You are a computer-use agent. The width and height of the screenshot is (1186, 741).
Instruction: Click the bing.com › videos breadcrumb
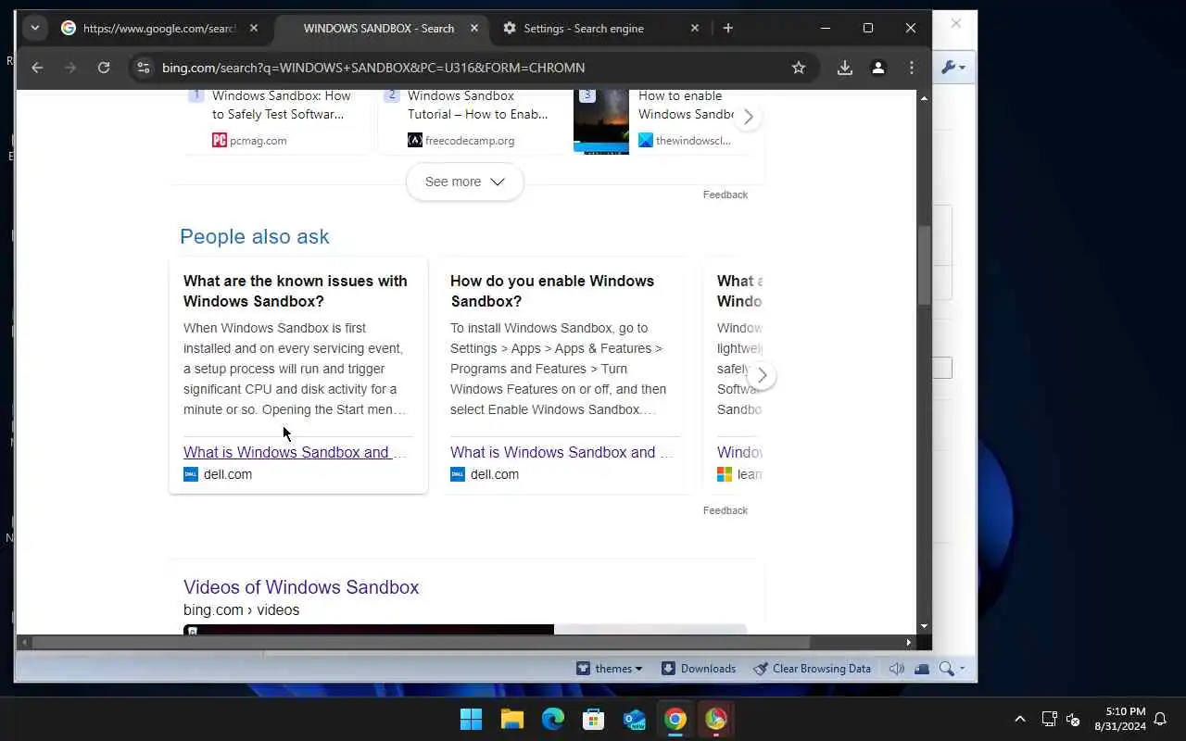[241, 609]
